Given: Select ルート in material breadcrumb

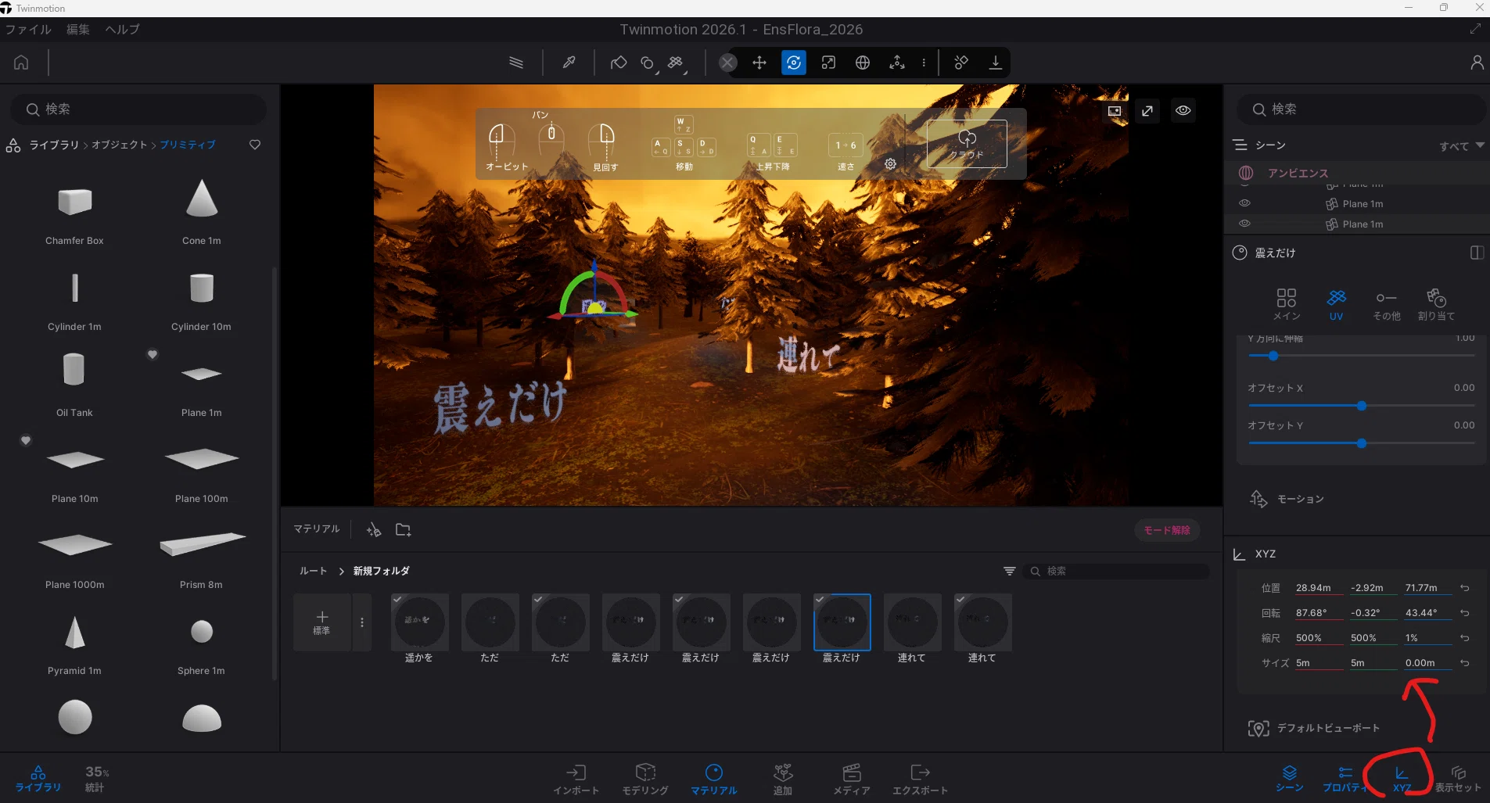Looking at the screenshot, I should pos(313,571).
